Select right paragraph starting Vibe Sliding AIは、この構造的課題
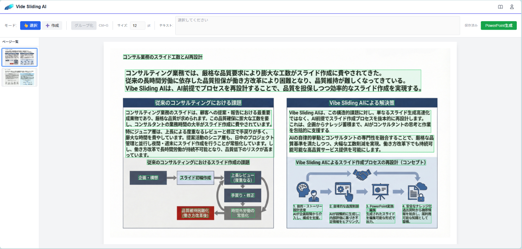 360,121
